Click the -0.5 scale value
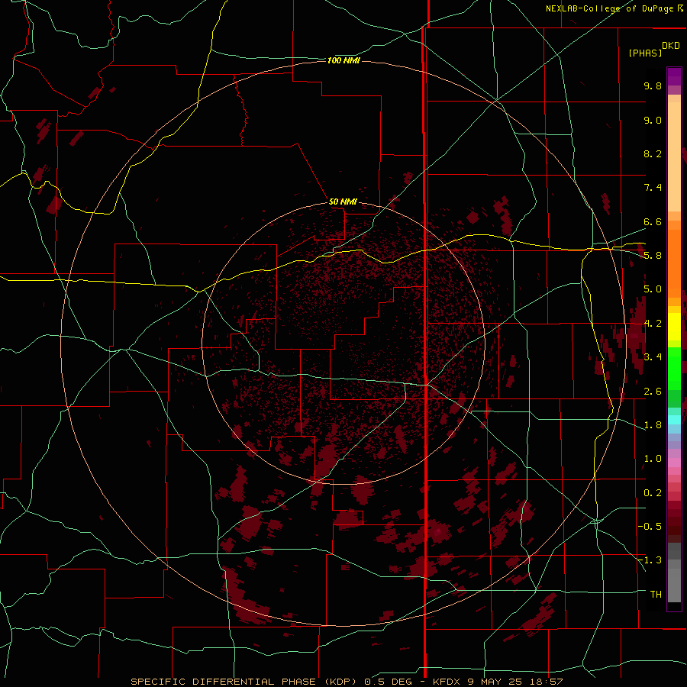Viewport: 687px width, 687px height. coord(650,527)
